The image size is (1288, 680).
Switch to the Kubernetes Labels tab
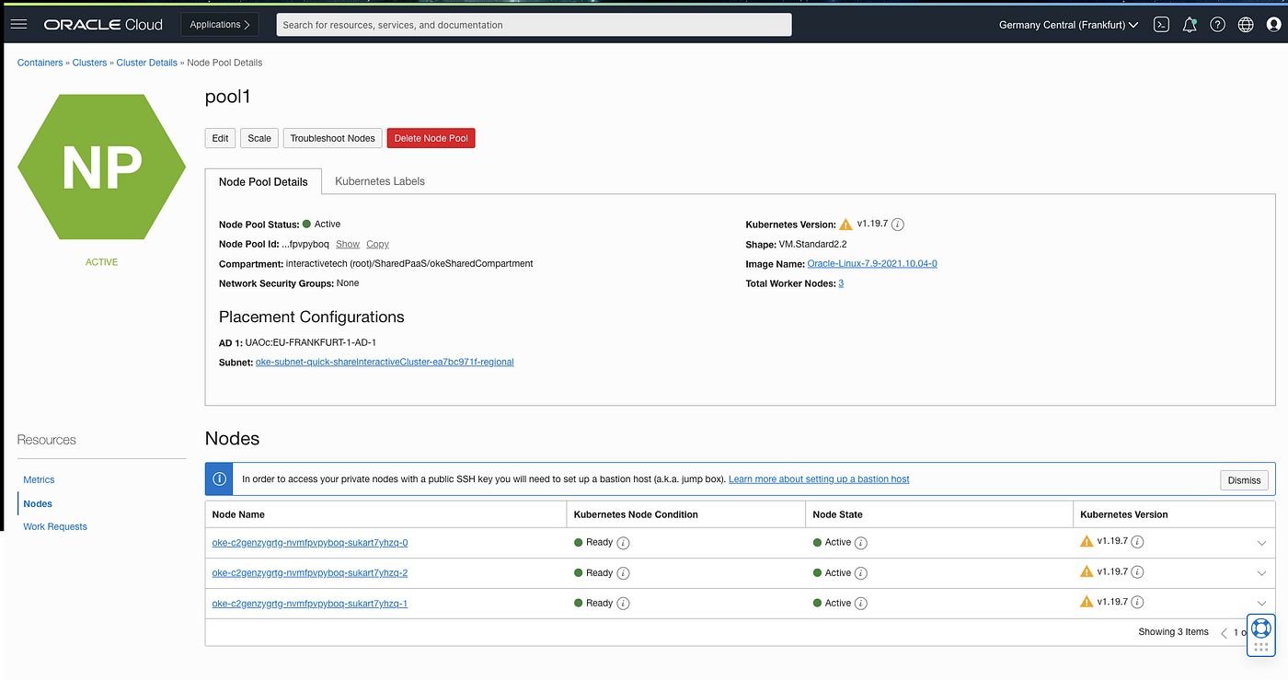pos(380,181)
